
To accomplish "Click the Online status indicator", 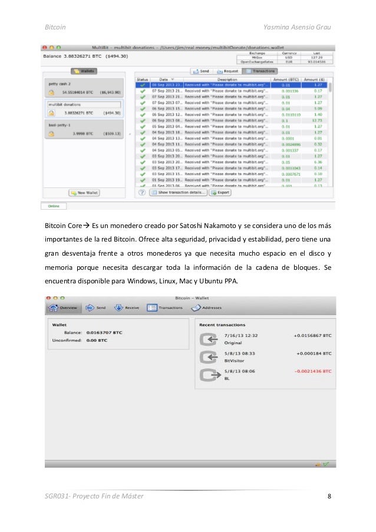I will pyautogui.click(x=54, y=206).
